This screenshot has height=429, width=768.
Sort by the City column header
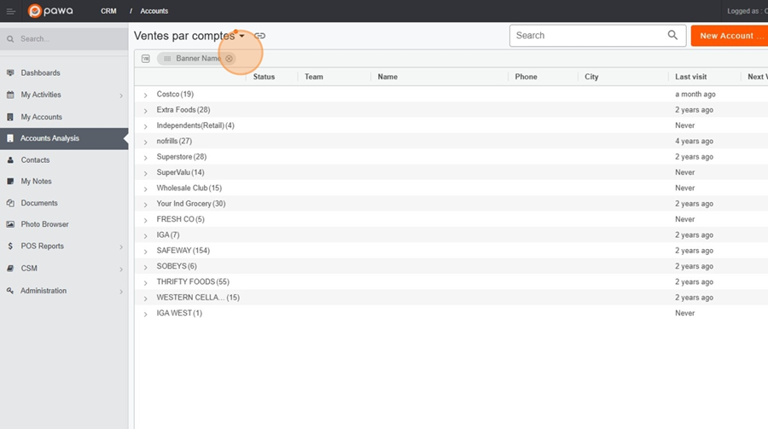(x=591, y=77)
